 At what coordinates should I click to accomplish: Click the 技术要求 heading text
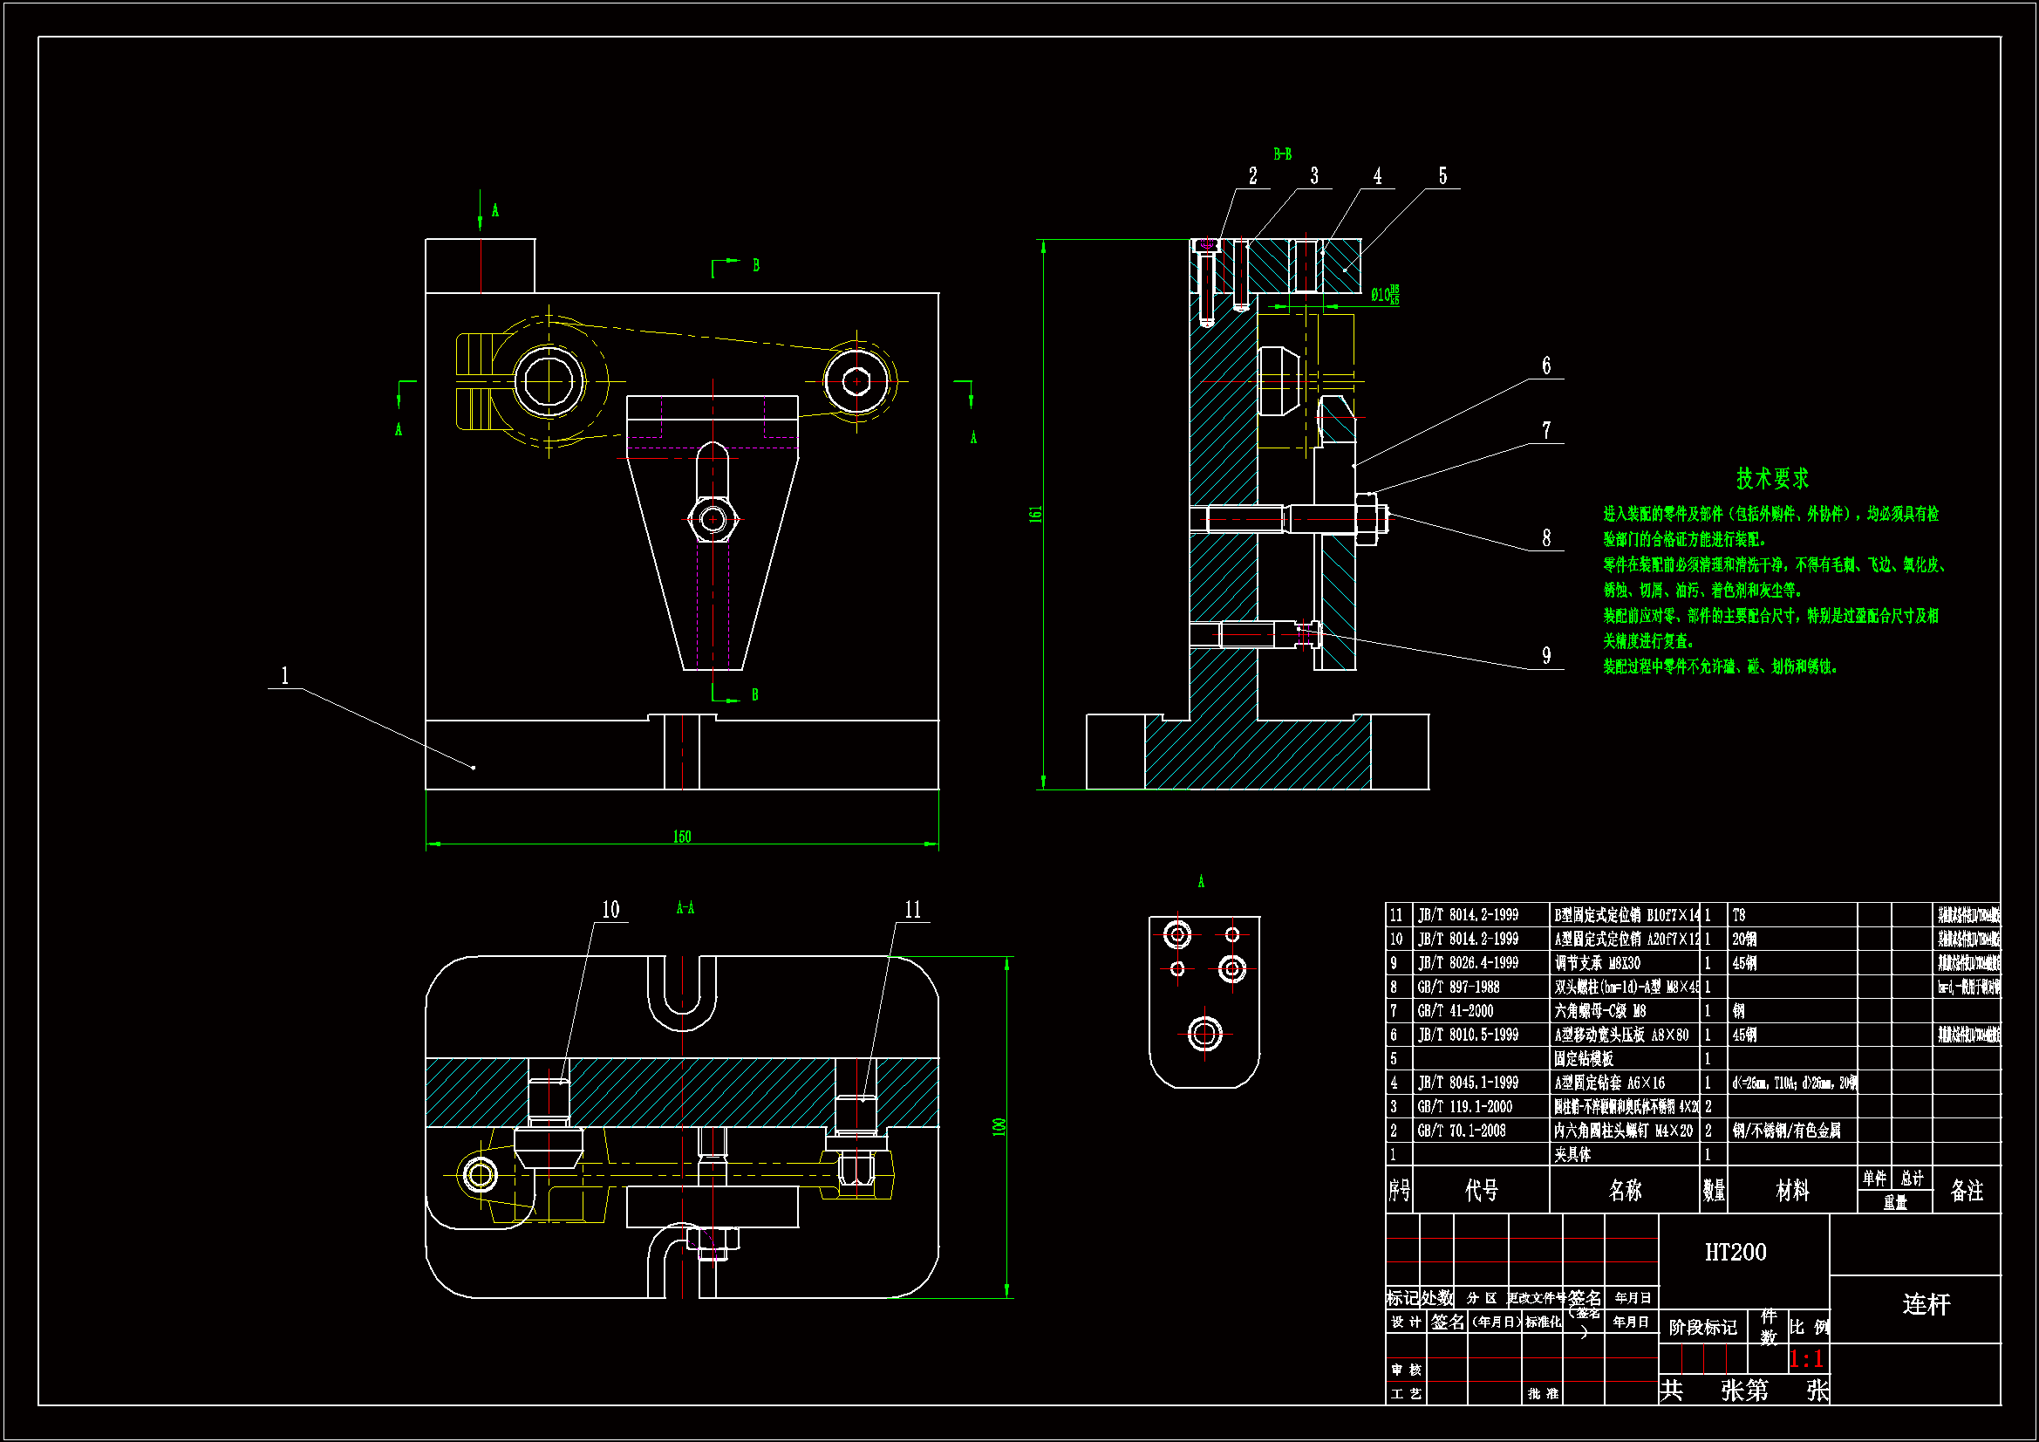point(1771,479)
